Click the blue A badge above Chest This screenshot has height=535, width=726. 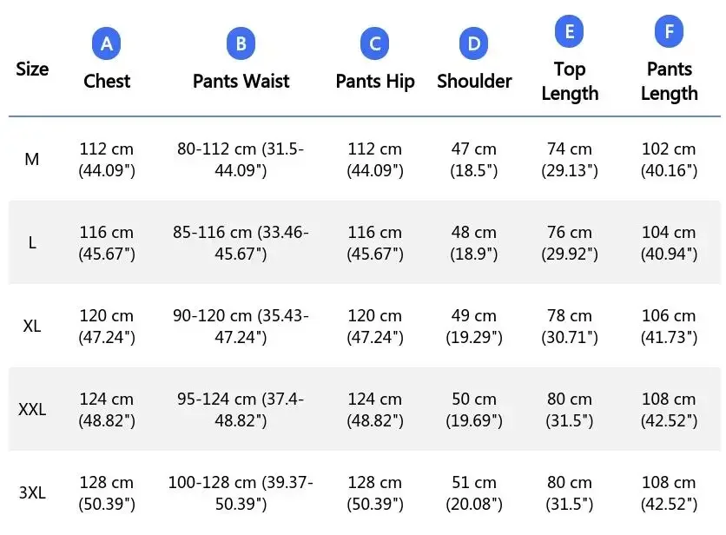click(x=106, y=43)
